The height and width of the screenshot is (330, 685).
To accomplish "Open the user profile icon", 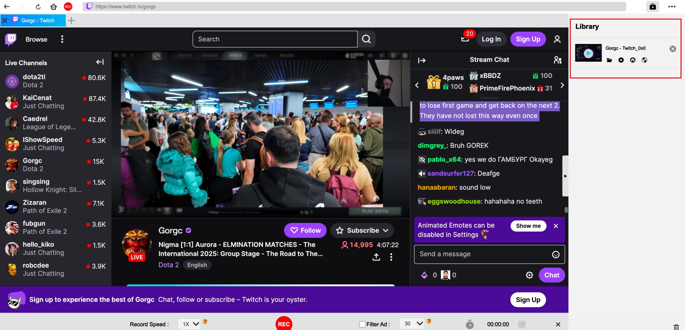I will (557, 39).
